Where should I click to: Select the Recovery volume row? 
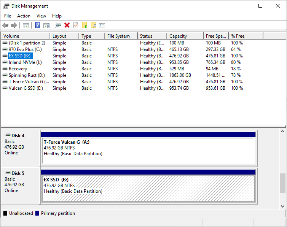coord(132,69)
